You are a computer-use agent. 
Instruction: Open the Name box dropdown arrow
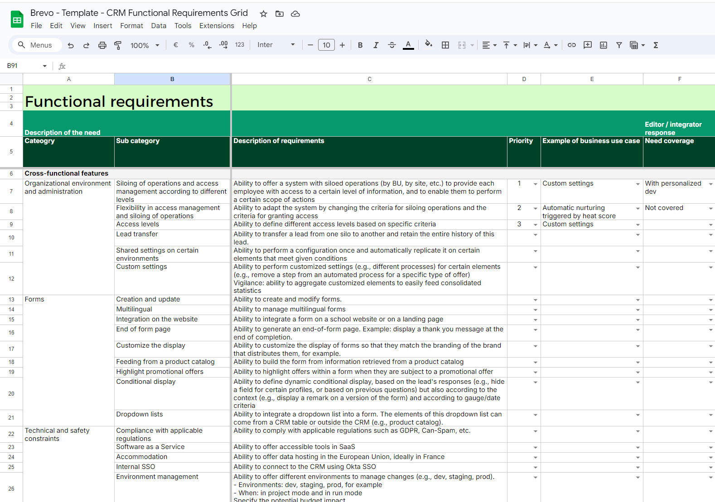click(x=45, y=66)
